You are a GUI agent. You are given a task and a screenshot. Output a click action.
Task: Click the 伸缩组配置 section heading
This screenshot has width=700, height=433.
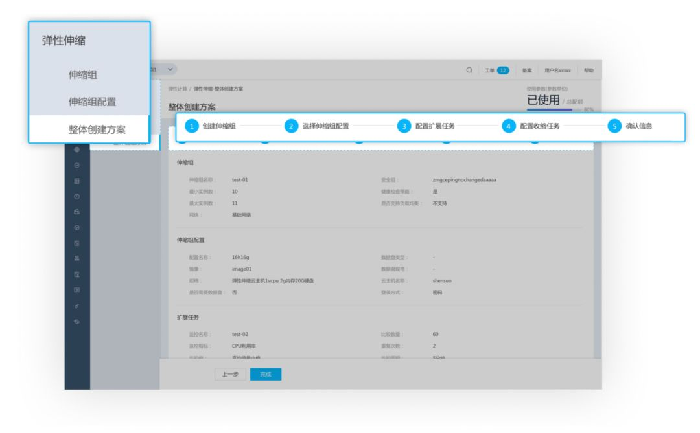[190, 240]
